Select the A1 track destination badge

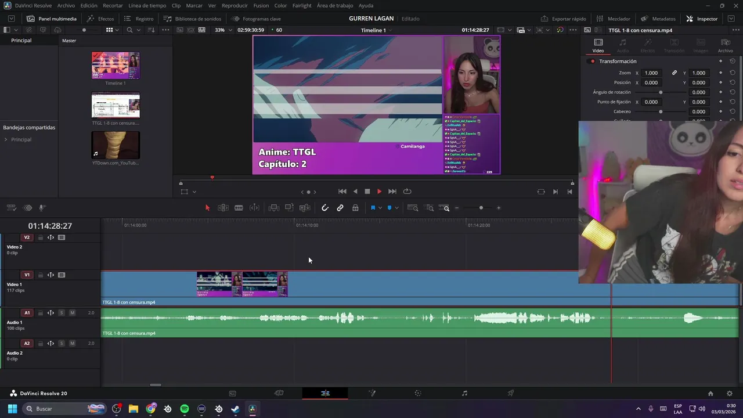point(27,313)
